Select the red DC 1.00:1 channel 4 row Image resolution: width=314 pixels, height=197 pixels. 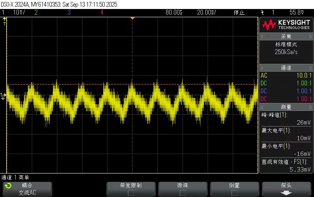pos(286,99)
